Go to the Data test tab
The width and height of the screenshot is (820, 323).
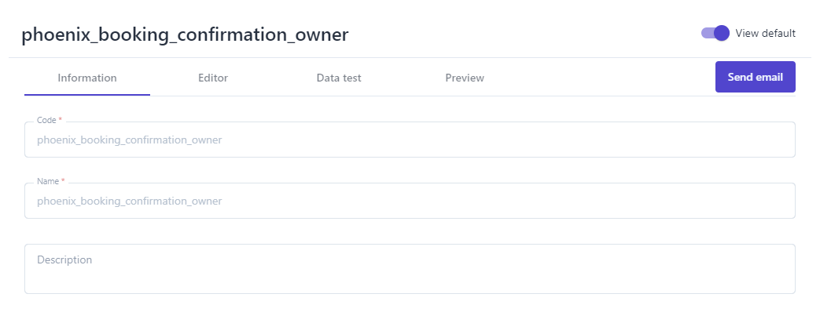[339, 78]
